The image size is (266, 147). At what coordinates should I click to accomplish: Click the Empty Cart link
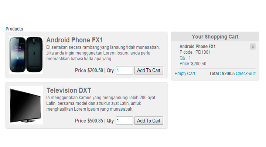(185, 73)
